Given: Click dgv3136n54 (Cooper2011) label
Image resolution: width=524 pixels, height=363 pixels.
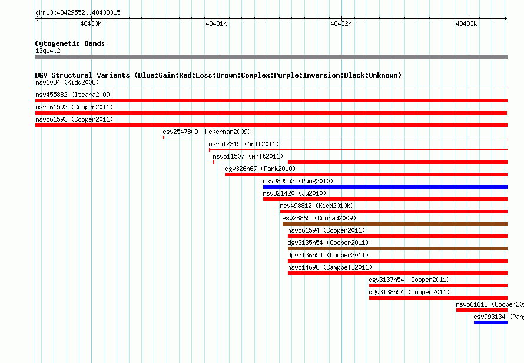Looking at the screenshot, I should pos(328,255).
